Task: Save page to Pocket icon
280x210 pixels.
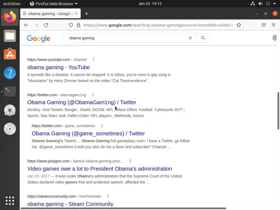Action: [264, 25]
